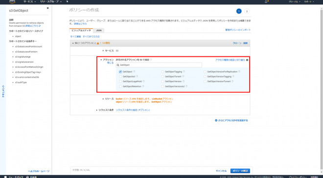Click the globe language icon in footer
Screen dimensions: 323x178
pos(27,177)
